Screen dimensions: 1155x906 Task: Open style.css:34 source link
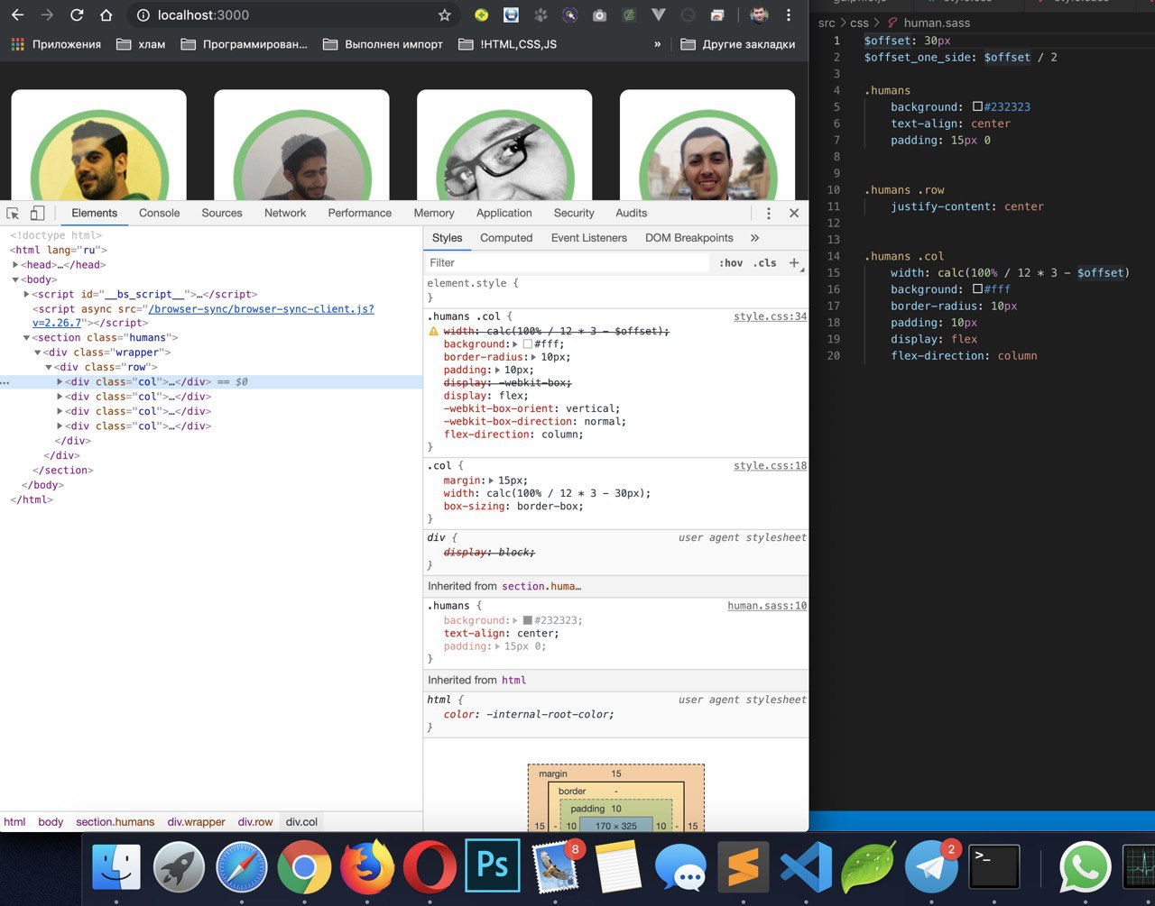[x=771, y=317]
